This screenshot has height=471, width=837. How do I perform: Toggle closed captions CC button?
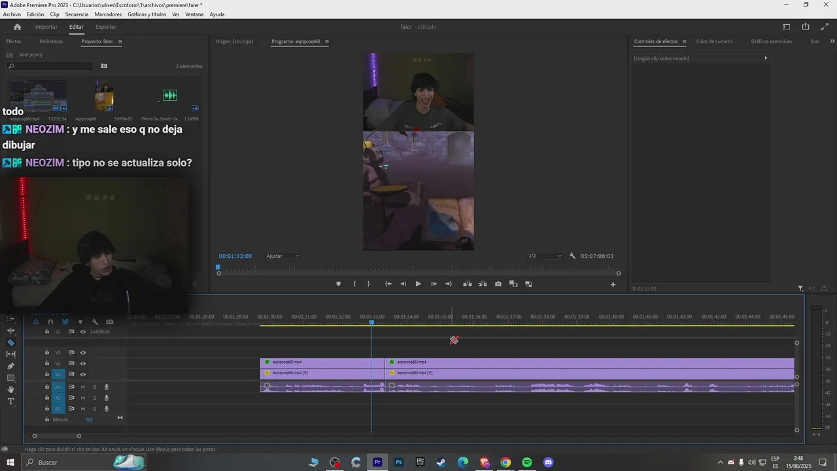(110, 322)
